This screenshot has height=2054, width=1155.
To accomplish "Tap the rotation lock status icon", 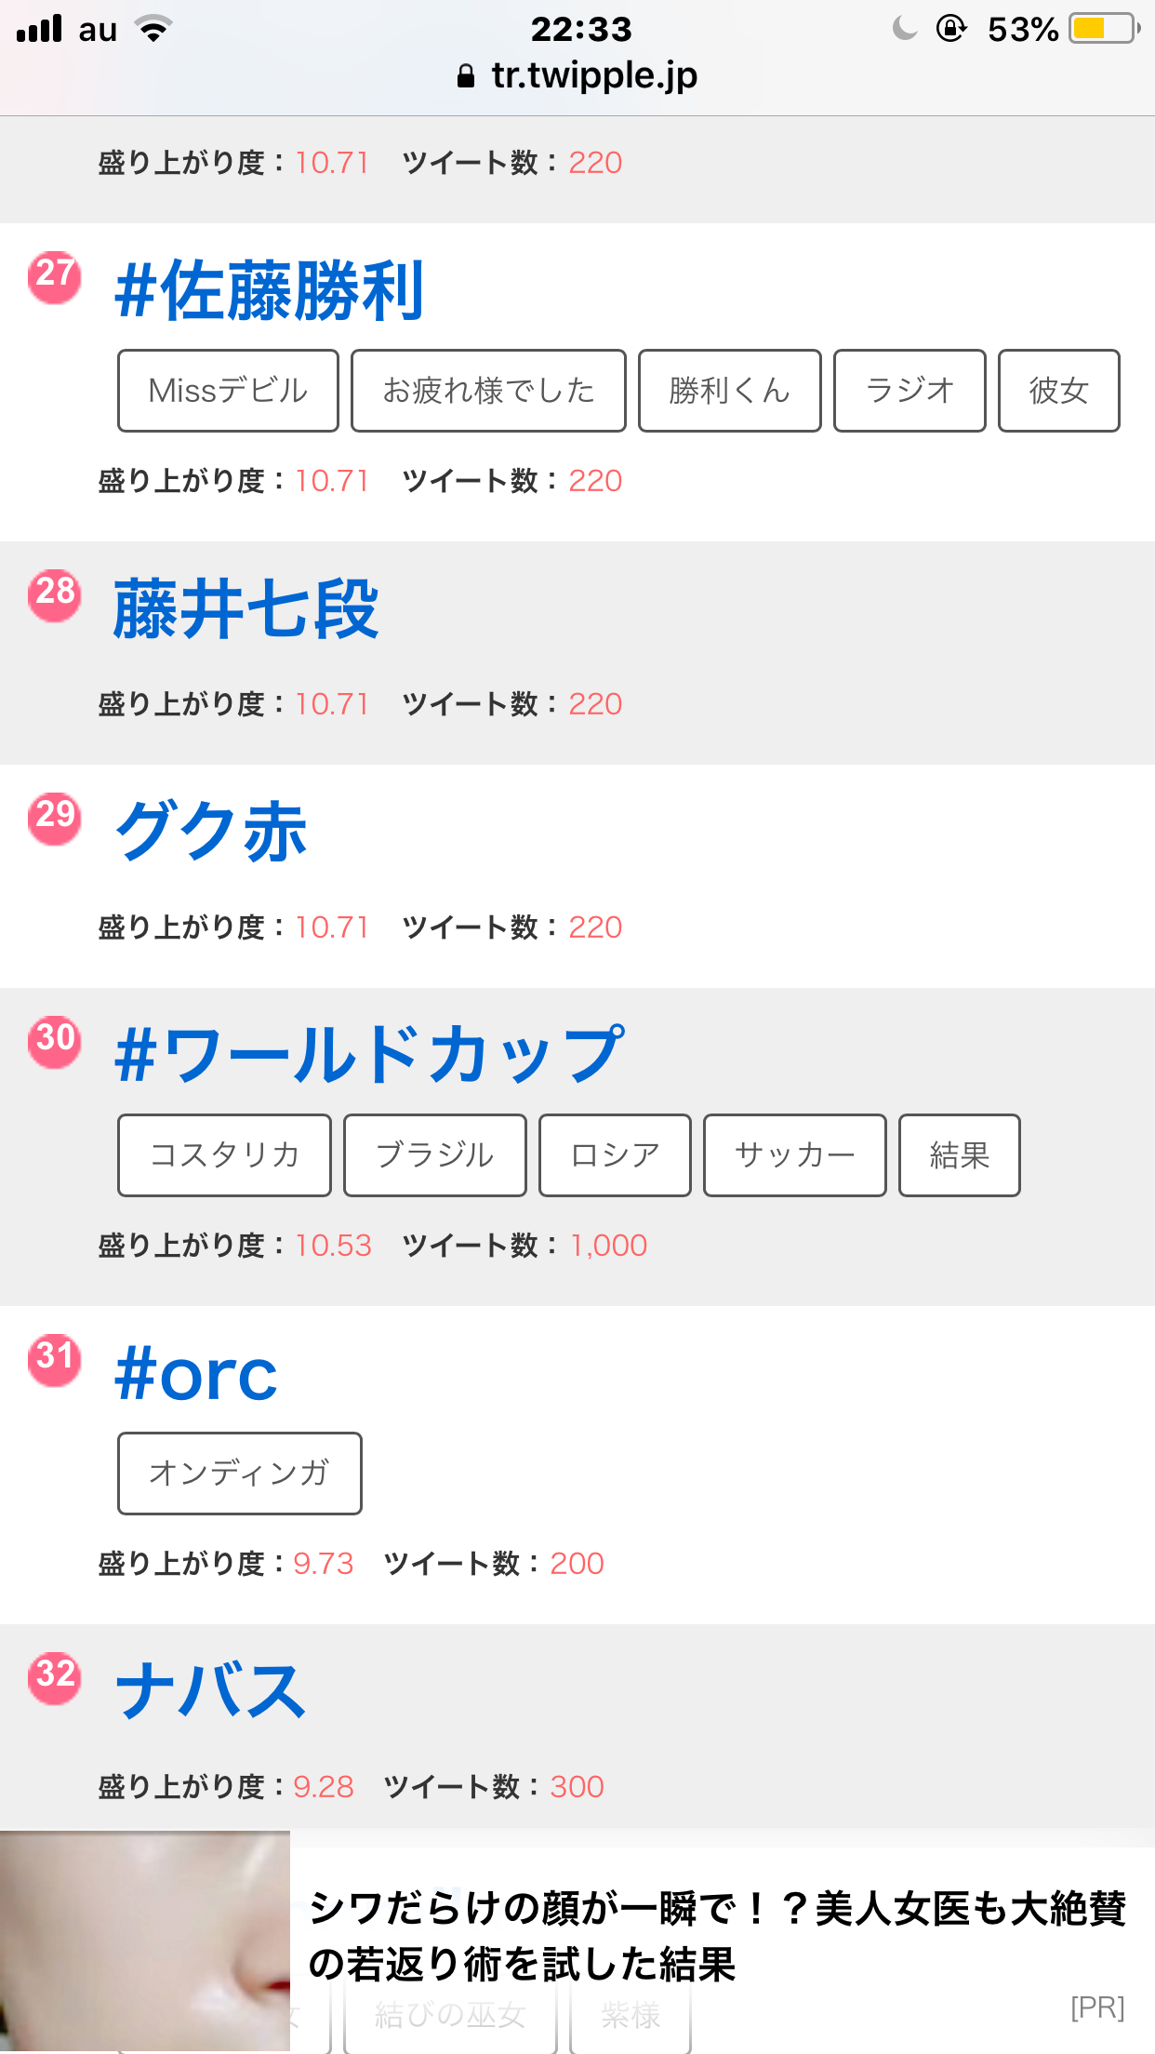I will click(950, 29).
